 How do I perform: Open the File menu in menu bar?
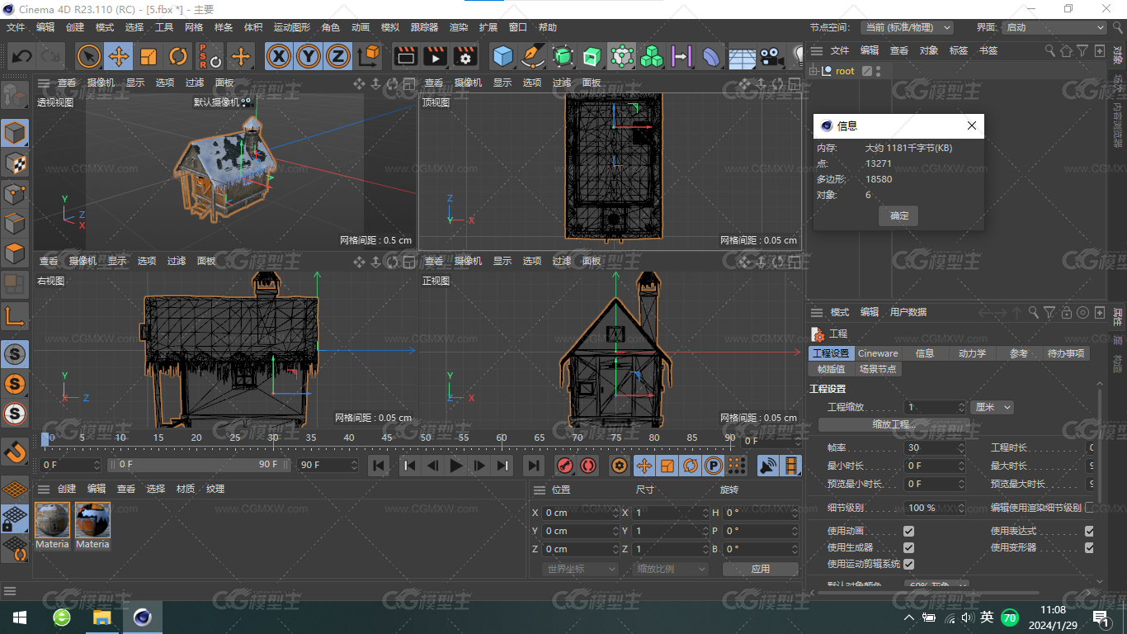tap(16, 27)
